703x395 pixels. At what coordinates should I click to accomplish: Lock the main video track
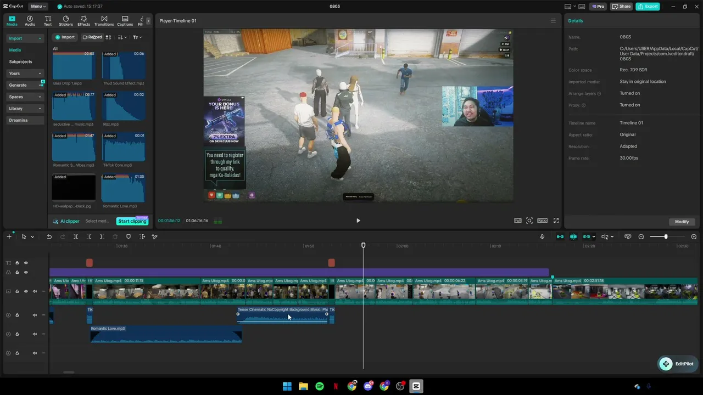(x=17, y=291)
